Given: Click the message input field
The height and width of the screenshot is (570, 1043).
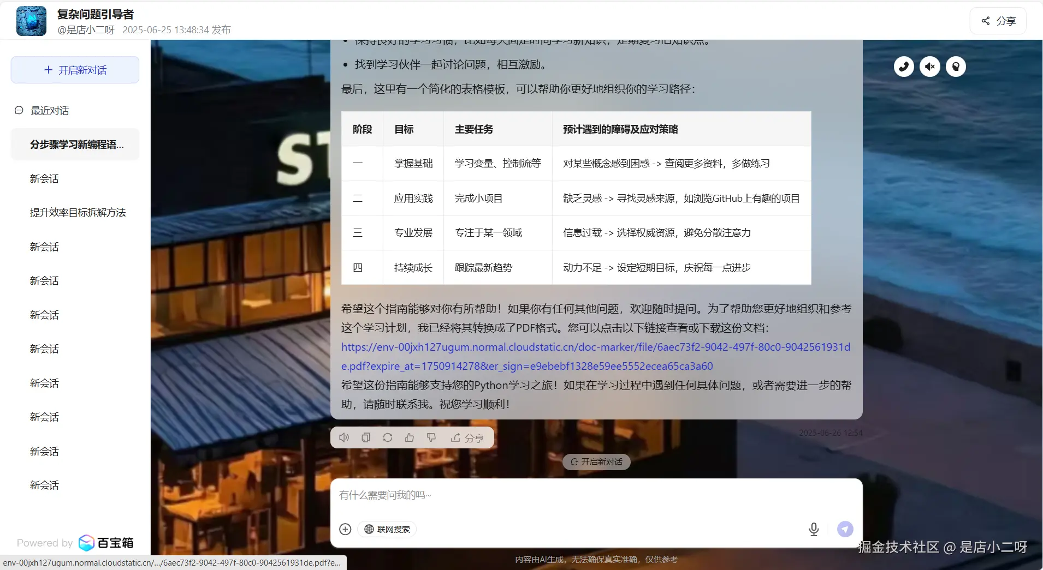Looking at the screenshot, I should click(596, 495).
